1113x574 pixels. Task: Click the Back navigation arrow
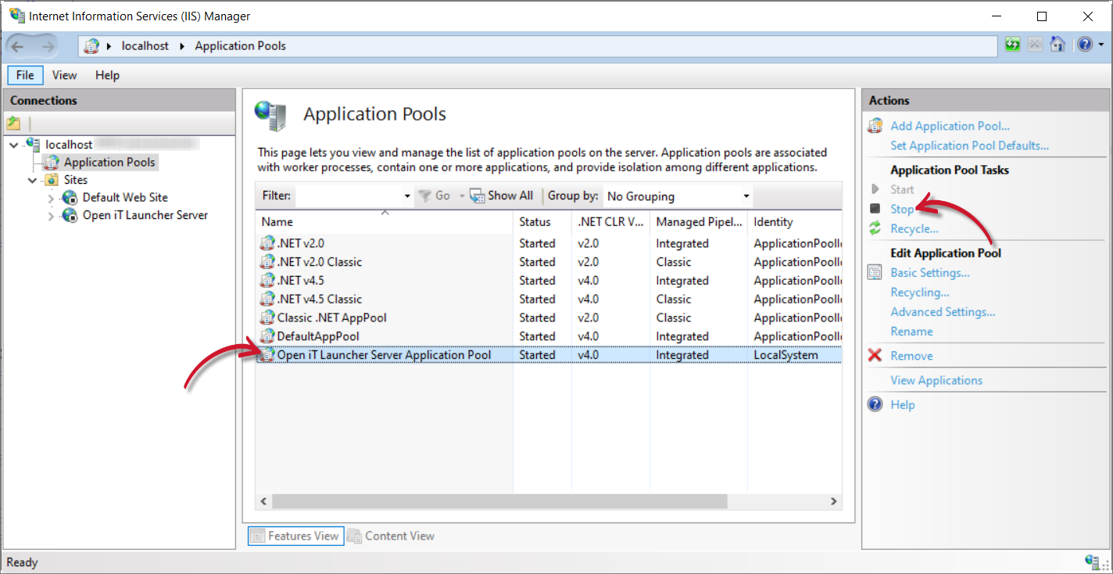click(x=17, y=45)
